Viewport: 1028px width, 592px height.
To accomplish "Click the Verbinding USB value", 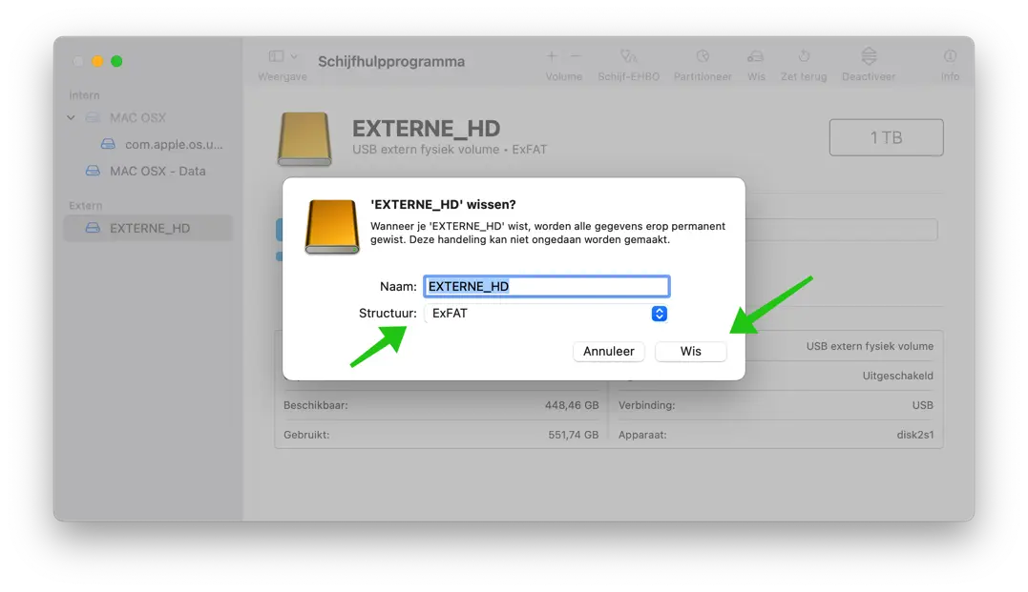I will pos(922,405).
